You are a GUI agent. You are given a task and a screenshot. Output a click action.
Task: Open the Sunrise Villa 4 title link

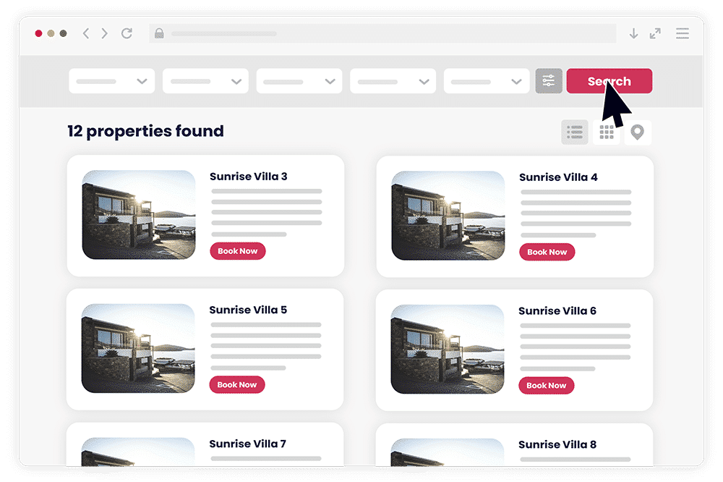coord(558,177)
